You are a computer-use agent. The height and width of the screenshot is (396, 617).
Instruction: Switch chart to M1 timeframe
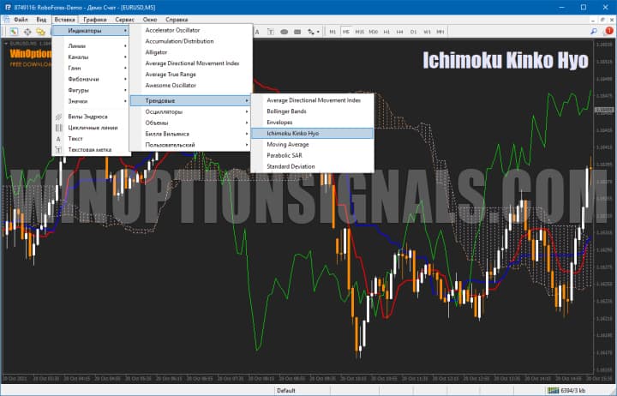point(332,32)
